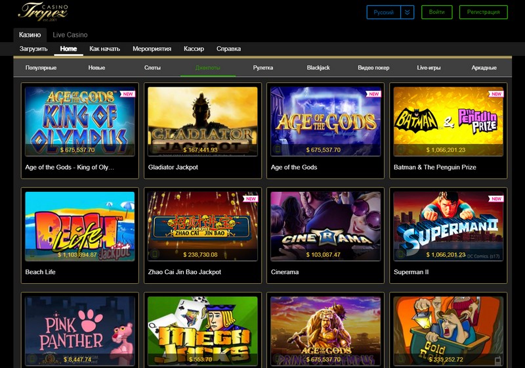Click the 'Batman & The Penguin Prize' title
Viewport: 525px width, 368px height.
[x=435, y=167]
